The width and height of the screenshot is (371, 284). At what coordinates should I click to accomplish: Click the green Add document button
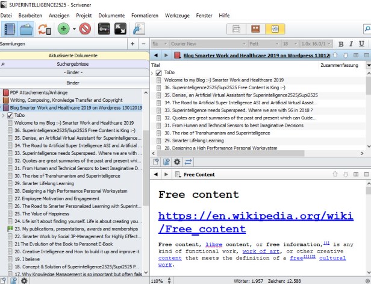pyautogui.click(x=64, y=28)
